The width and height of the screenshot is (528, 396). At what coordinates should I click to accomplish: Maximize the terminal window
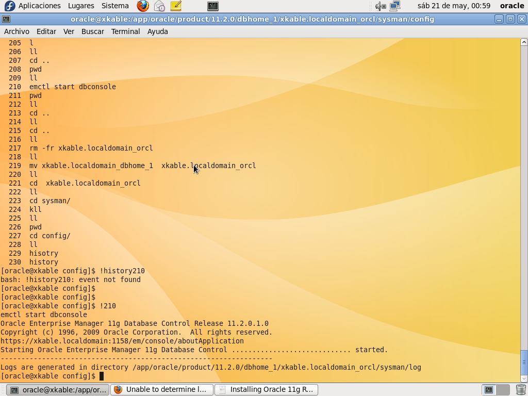coord(510,19)
